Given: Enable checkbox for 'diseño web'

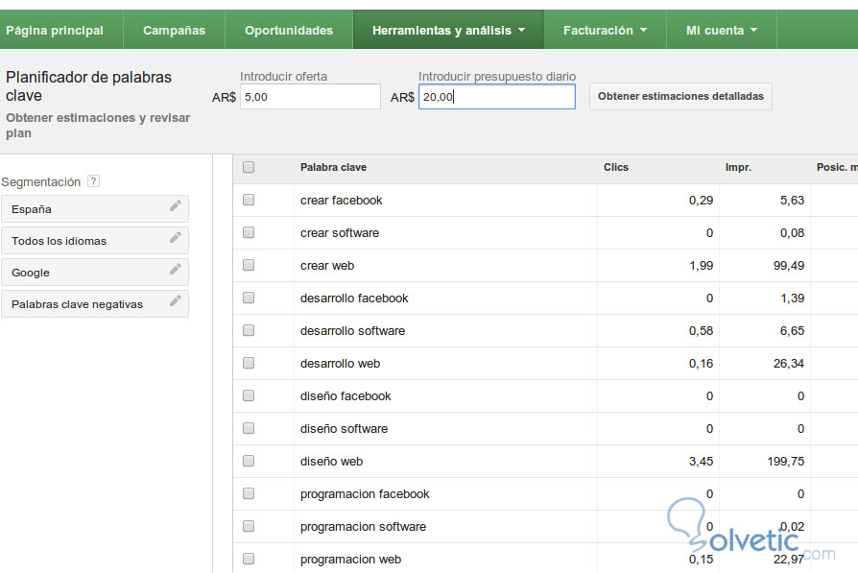Looking at the screenshot, I should pyautogui.click(x=249, y=461).
